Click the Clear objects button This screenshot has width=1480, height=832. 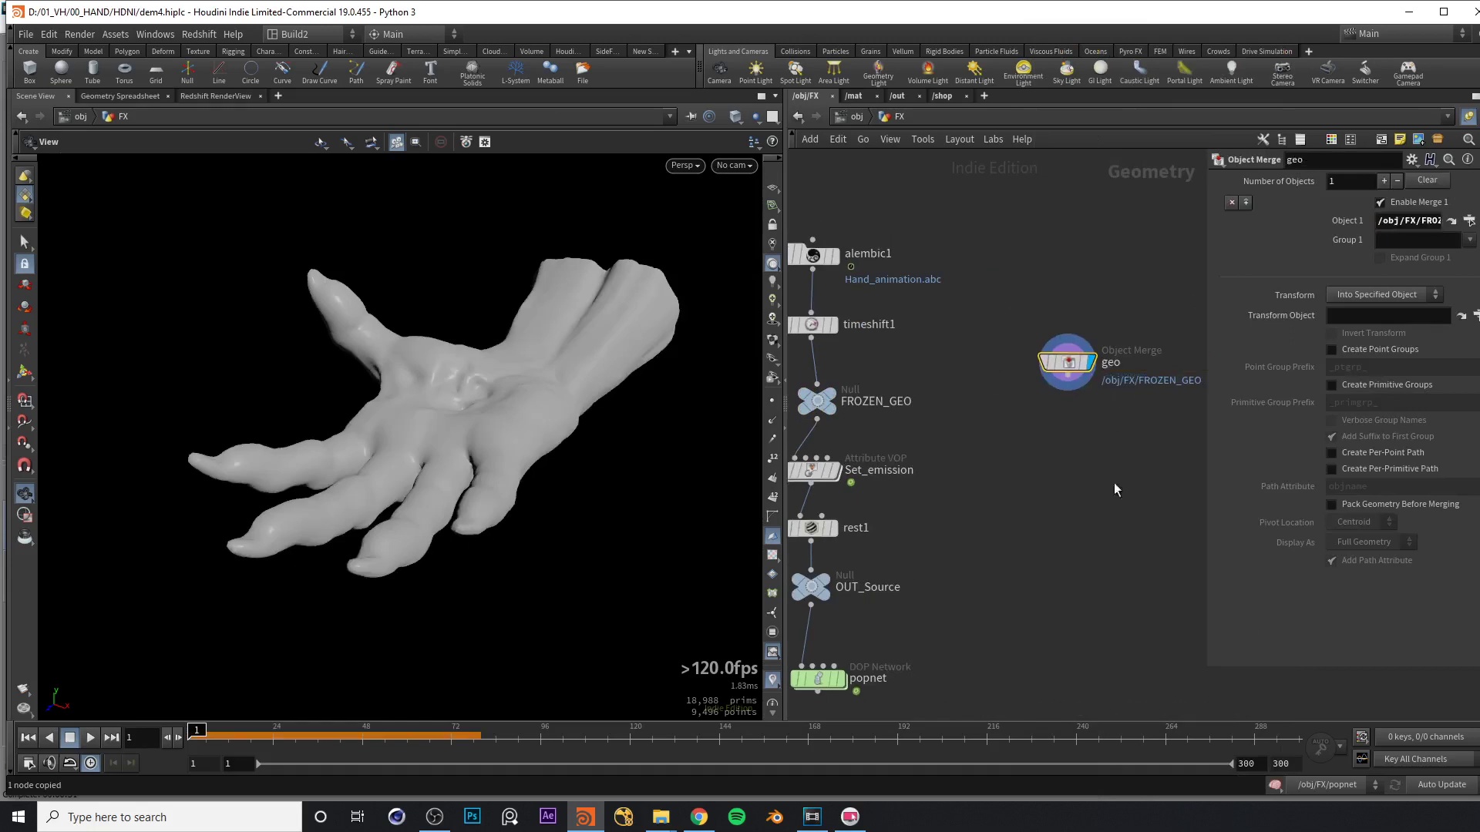tap(1427, 180)
